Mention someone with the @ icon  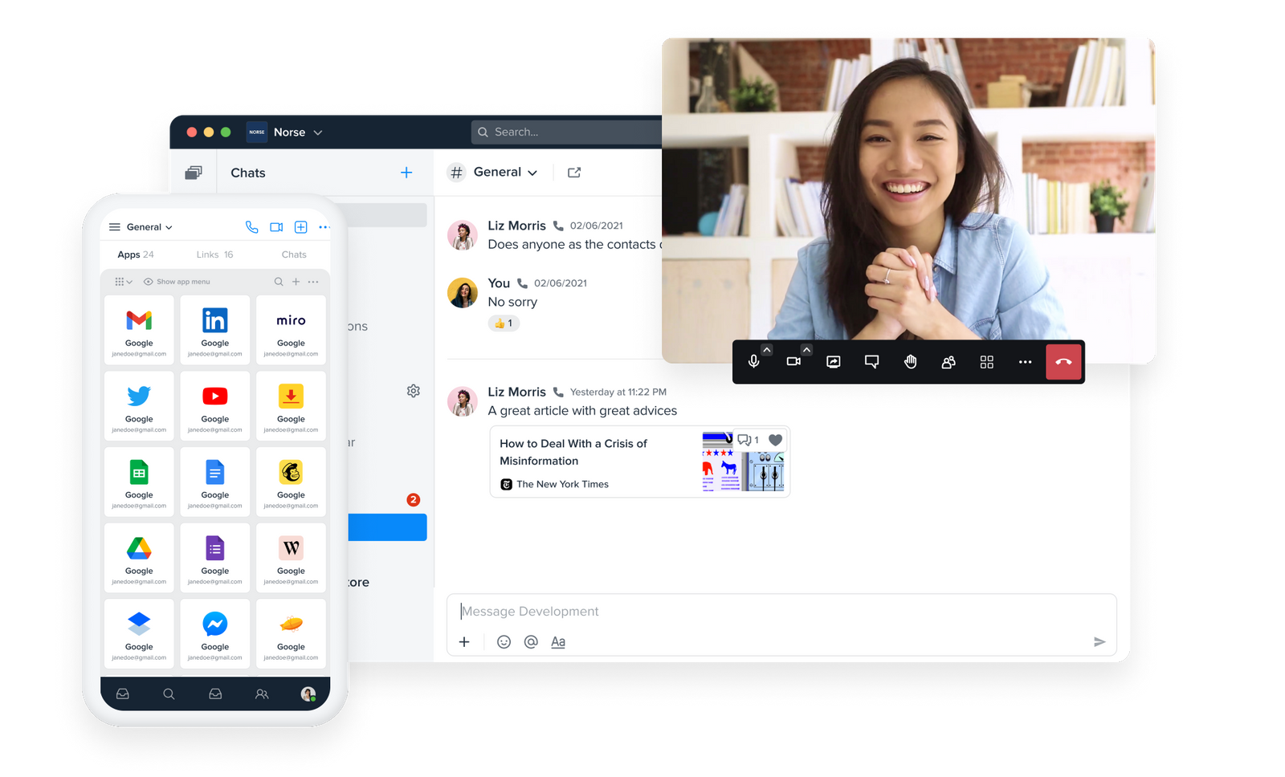[x=530, y=641]
